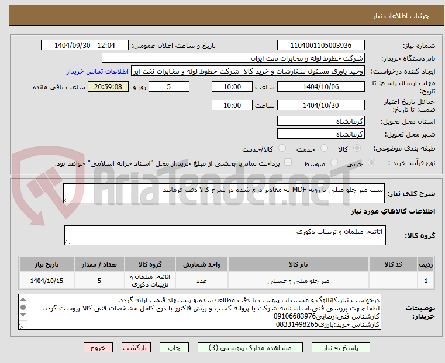Screen dimensions: 445x363
Task: Click the پاسخ به نیاز button
Action: click(x=340, y=347)
